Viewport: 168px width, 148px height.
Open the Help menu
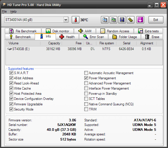(13, 11)
